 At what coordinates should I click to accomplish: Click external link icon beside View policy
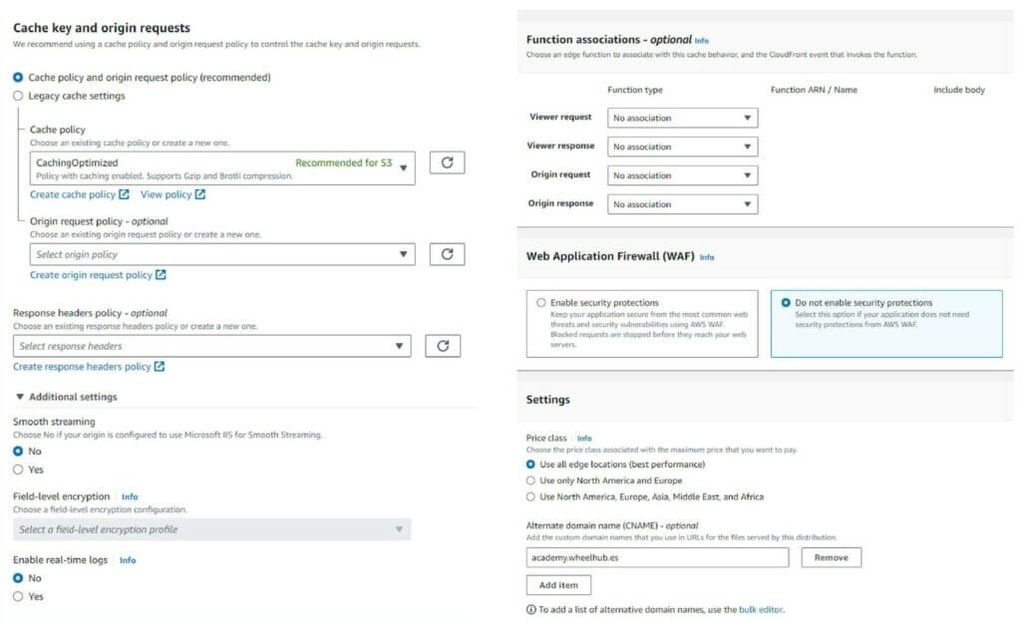click(x=200, y=194)
